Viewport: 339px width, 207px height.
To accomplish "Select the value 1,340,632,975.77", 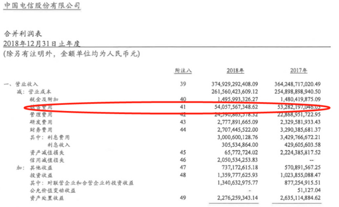I will [238, 183].
